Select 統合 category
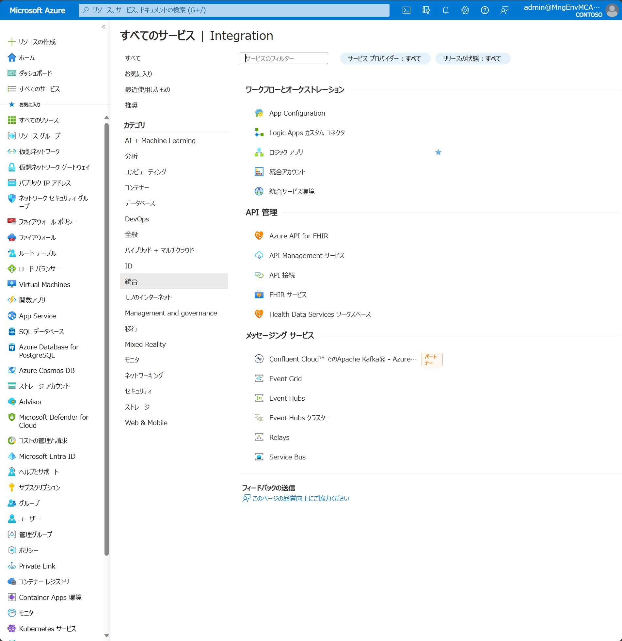Image resolution: width=622 pixels, height=641 pixels. [174, 281]
